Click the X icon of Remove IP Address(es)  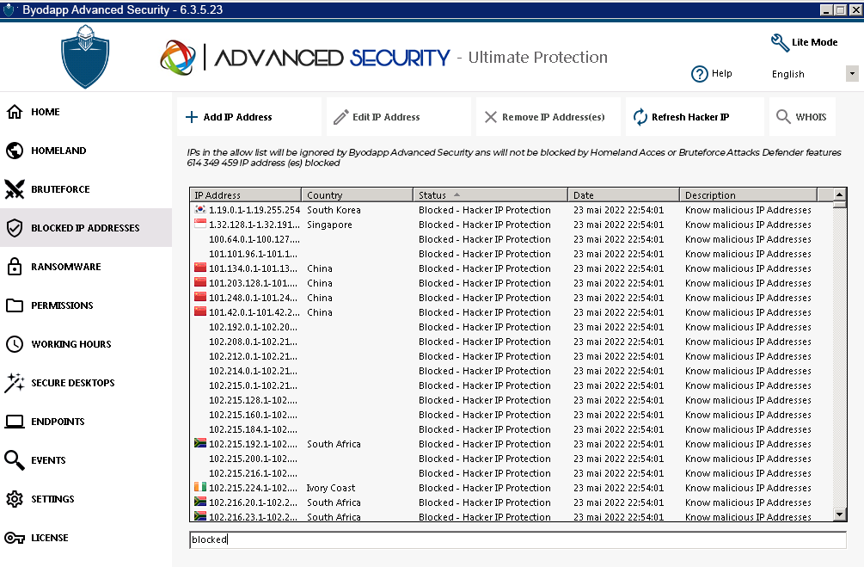tap(490, 117)
